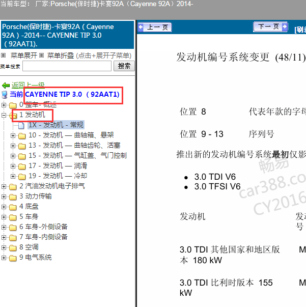Click the 序列号 text
The width and height of the screenshot is (306, 307).
(261, 134)
